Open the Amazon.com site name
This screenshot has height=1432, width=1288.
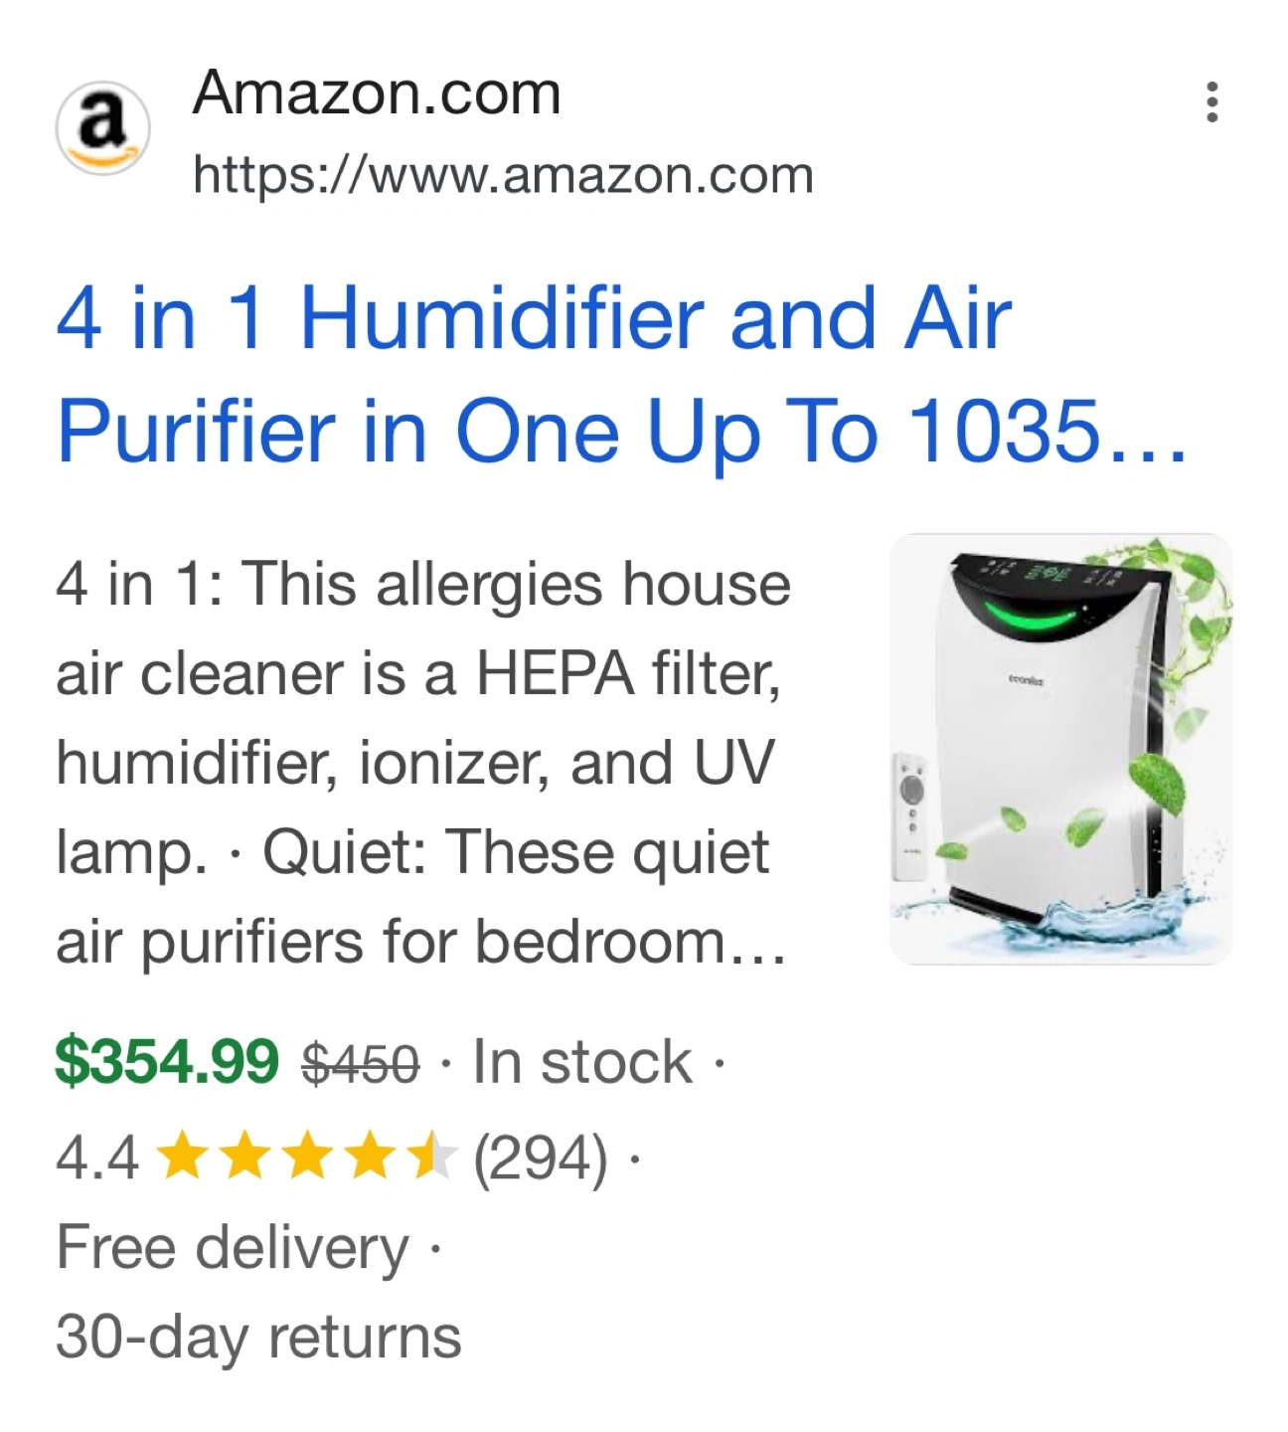click(377, 93)
